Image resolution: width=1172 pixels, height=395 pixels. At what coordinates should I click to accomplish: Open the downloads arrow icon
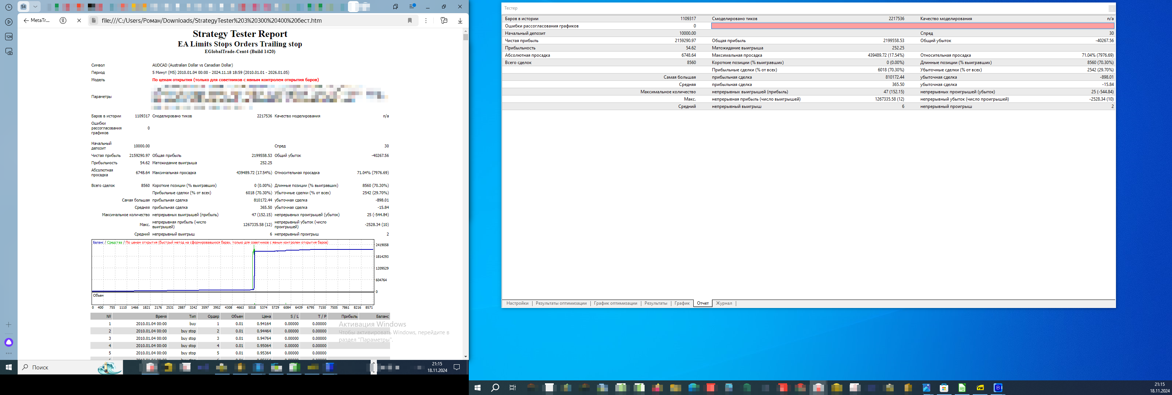tap(460, 20)
